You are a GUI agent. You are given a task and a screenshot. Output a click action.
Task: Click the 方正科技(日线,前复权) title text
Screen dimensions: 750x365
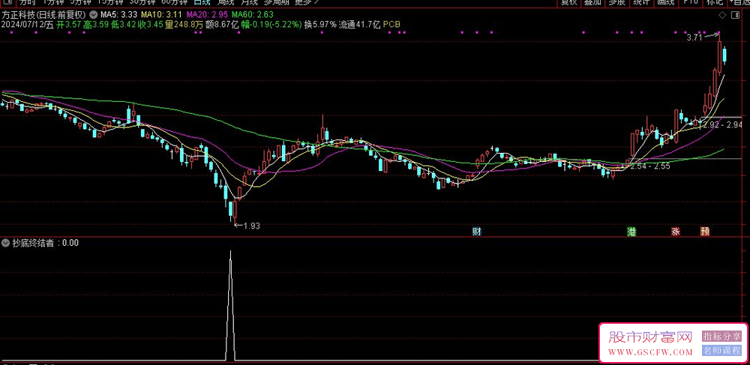[x=44, y=15]
